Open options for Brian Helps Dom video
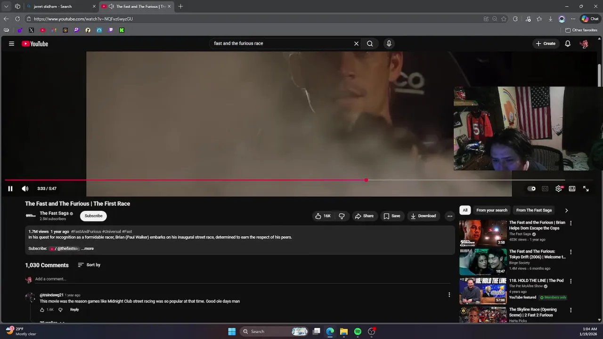This screenshot has height=339, width=603. [x=571, y=223]
